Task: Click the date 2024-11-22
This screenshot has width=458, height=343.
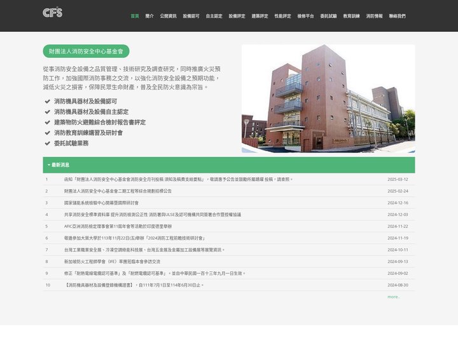Action: click(x=398, y=226)
